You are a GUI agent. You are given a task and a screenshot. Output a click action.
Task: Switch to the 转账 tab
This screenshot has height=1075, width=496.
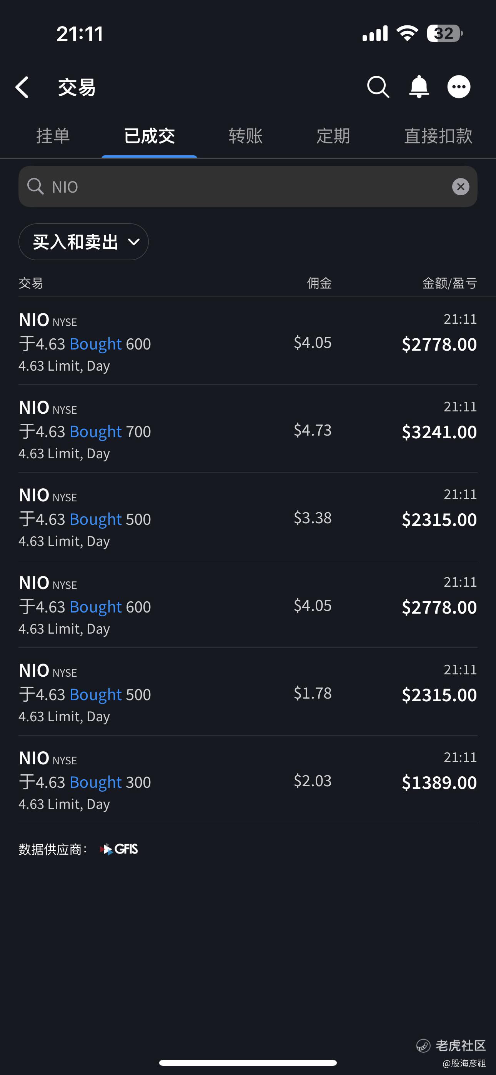245,136
